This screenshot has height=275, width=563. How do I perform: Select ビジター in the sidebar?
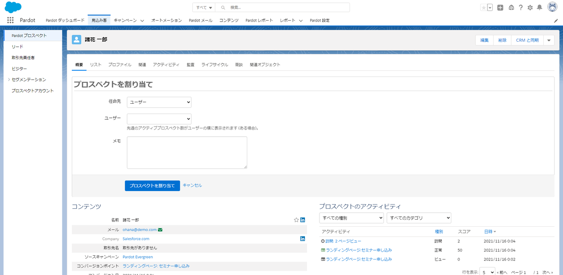[x=19, y=69]
